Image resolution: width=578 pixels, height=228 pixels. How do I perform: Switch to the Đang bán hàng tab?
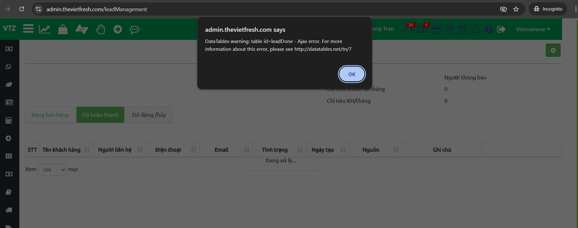coord(50,115)
